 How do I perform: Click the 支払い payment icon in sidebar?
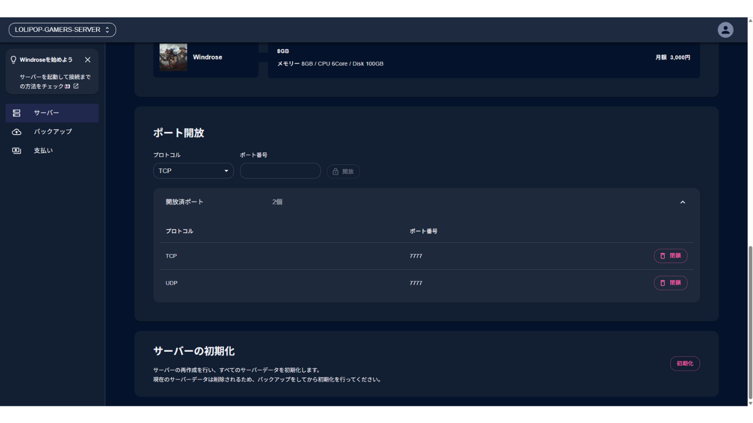pyautogui.click(x=16, y=151)
